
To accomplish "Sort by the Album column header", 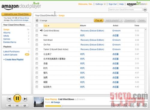I will pos(83,26).
